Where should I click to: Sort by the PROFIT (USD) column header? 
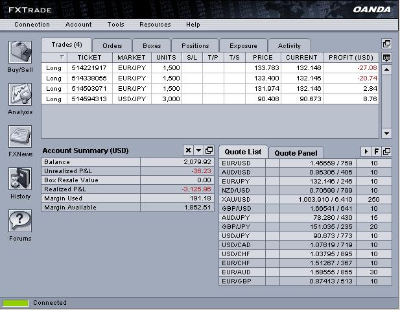351,58
